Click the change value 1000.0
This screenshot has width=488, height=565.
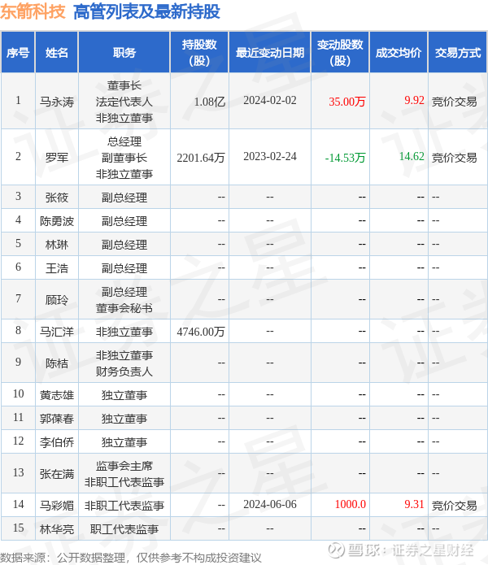[x=351, y=504]
